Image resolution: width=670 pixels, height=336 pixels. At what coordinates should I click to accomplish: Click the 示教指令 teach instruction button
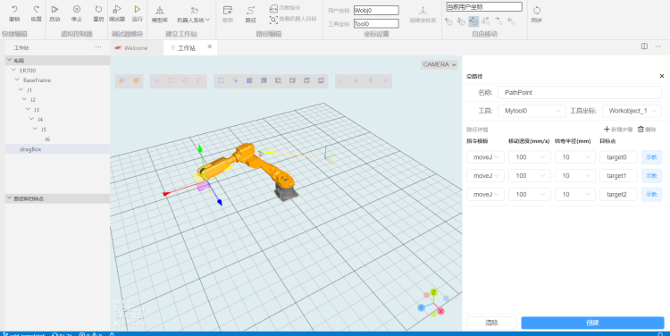click(285, 8)
